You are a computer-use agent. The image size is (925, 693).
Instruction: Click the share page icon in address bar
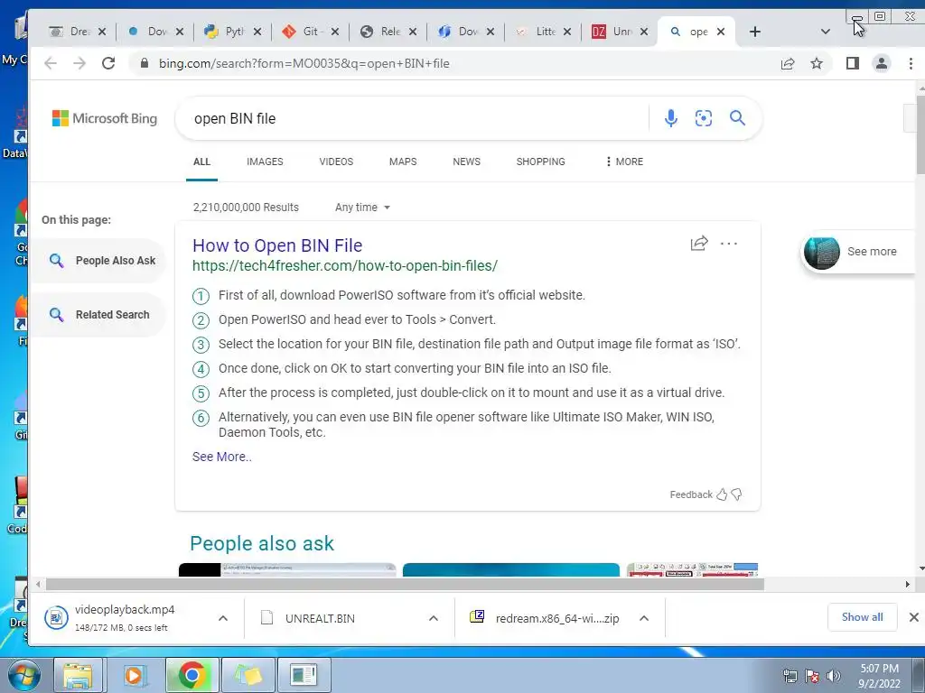[x=788, y=64]
